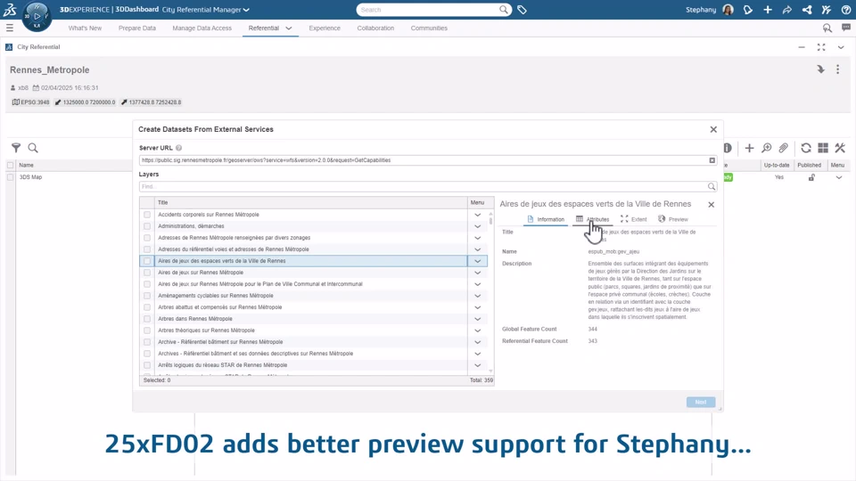Switch to the Communities tab

pyautogui.click(x=429, y=29)
